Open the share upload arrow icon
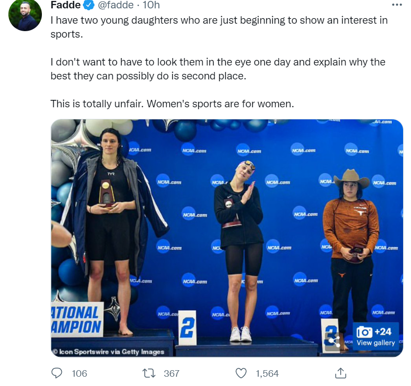The image size is (411, 386). tap(341, 373)
